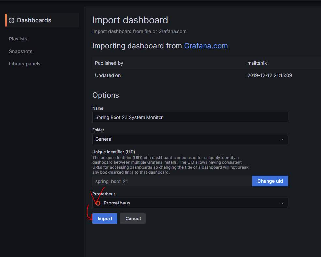Click the Dashboards grid icon in sidebar

pyautogui.click(x=12, y=20)
